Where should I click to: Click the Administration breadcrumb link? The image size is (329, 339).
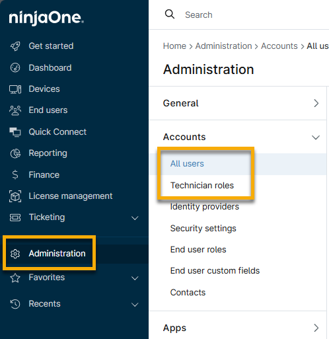223,46
